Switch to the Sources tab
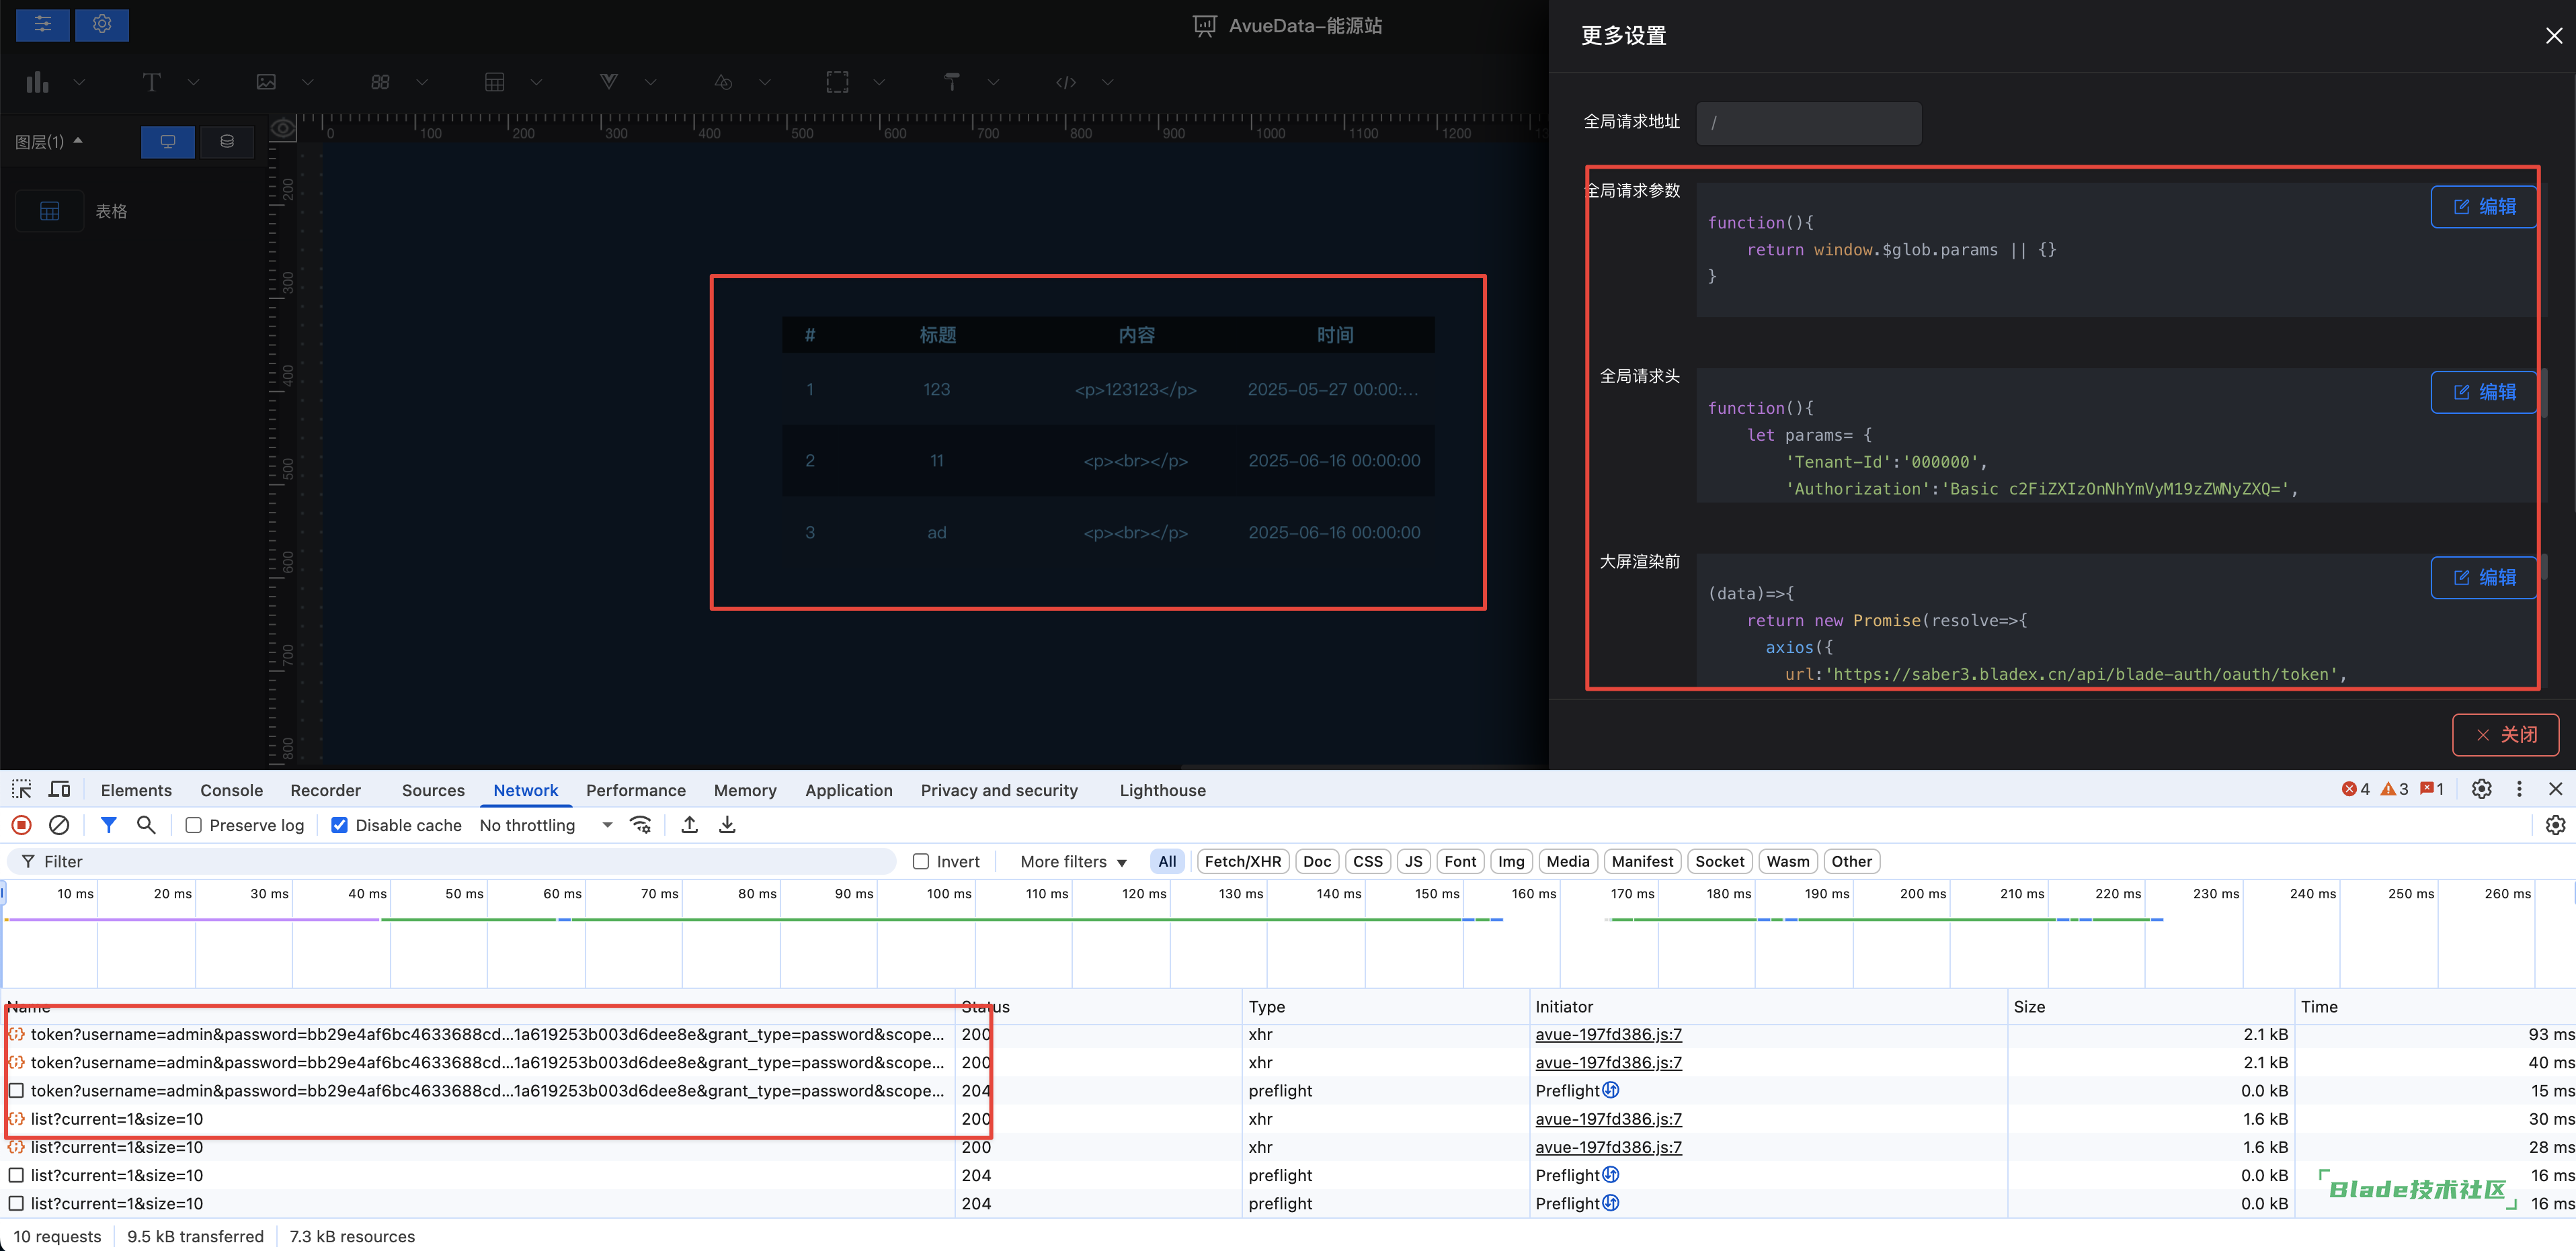Image resolution: width=2576 pixels, height=1251 pixels. pos(433,790)
